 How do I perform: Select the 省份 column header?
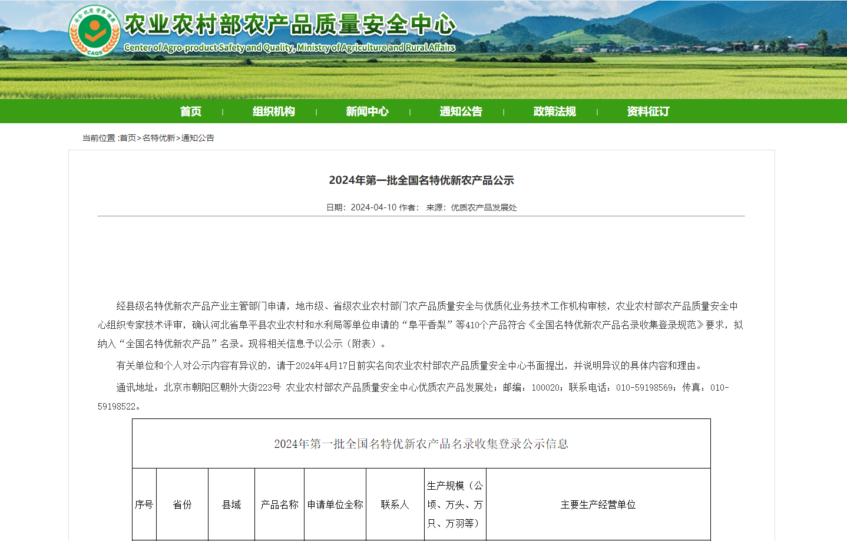pyautogui.click(x=182, y=504)
